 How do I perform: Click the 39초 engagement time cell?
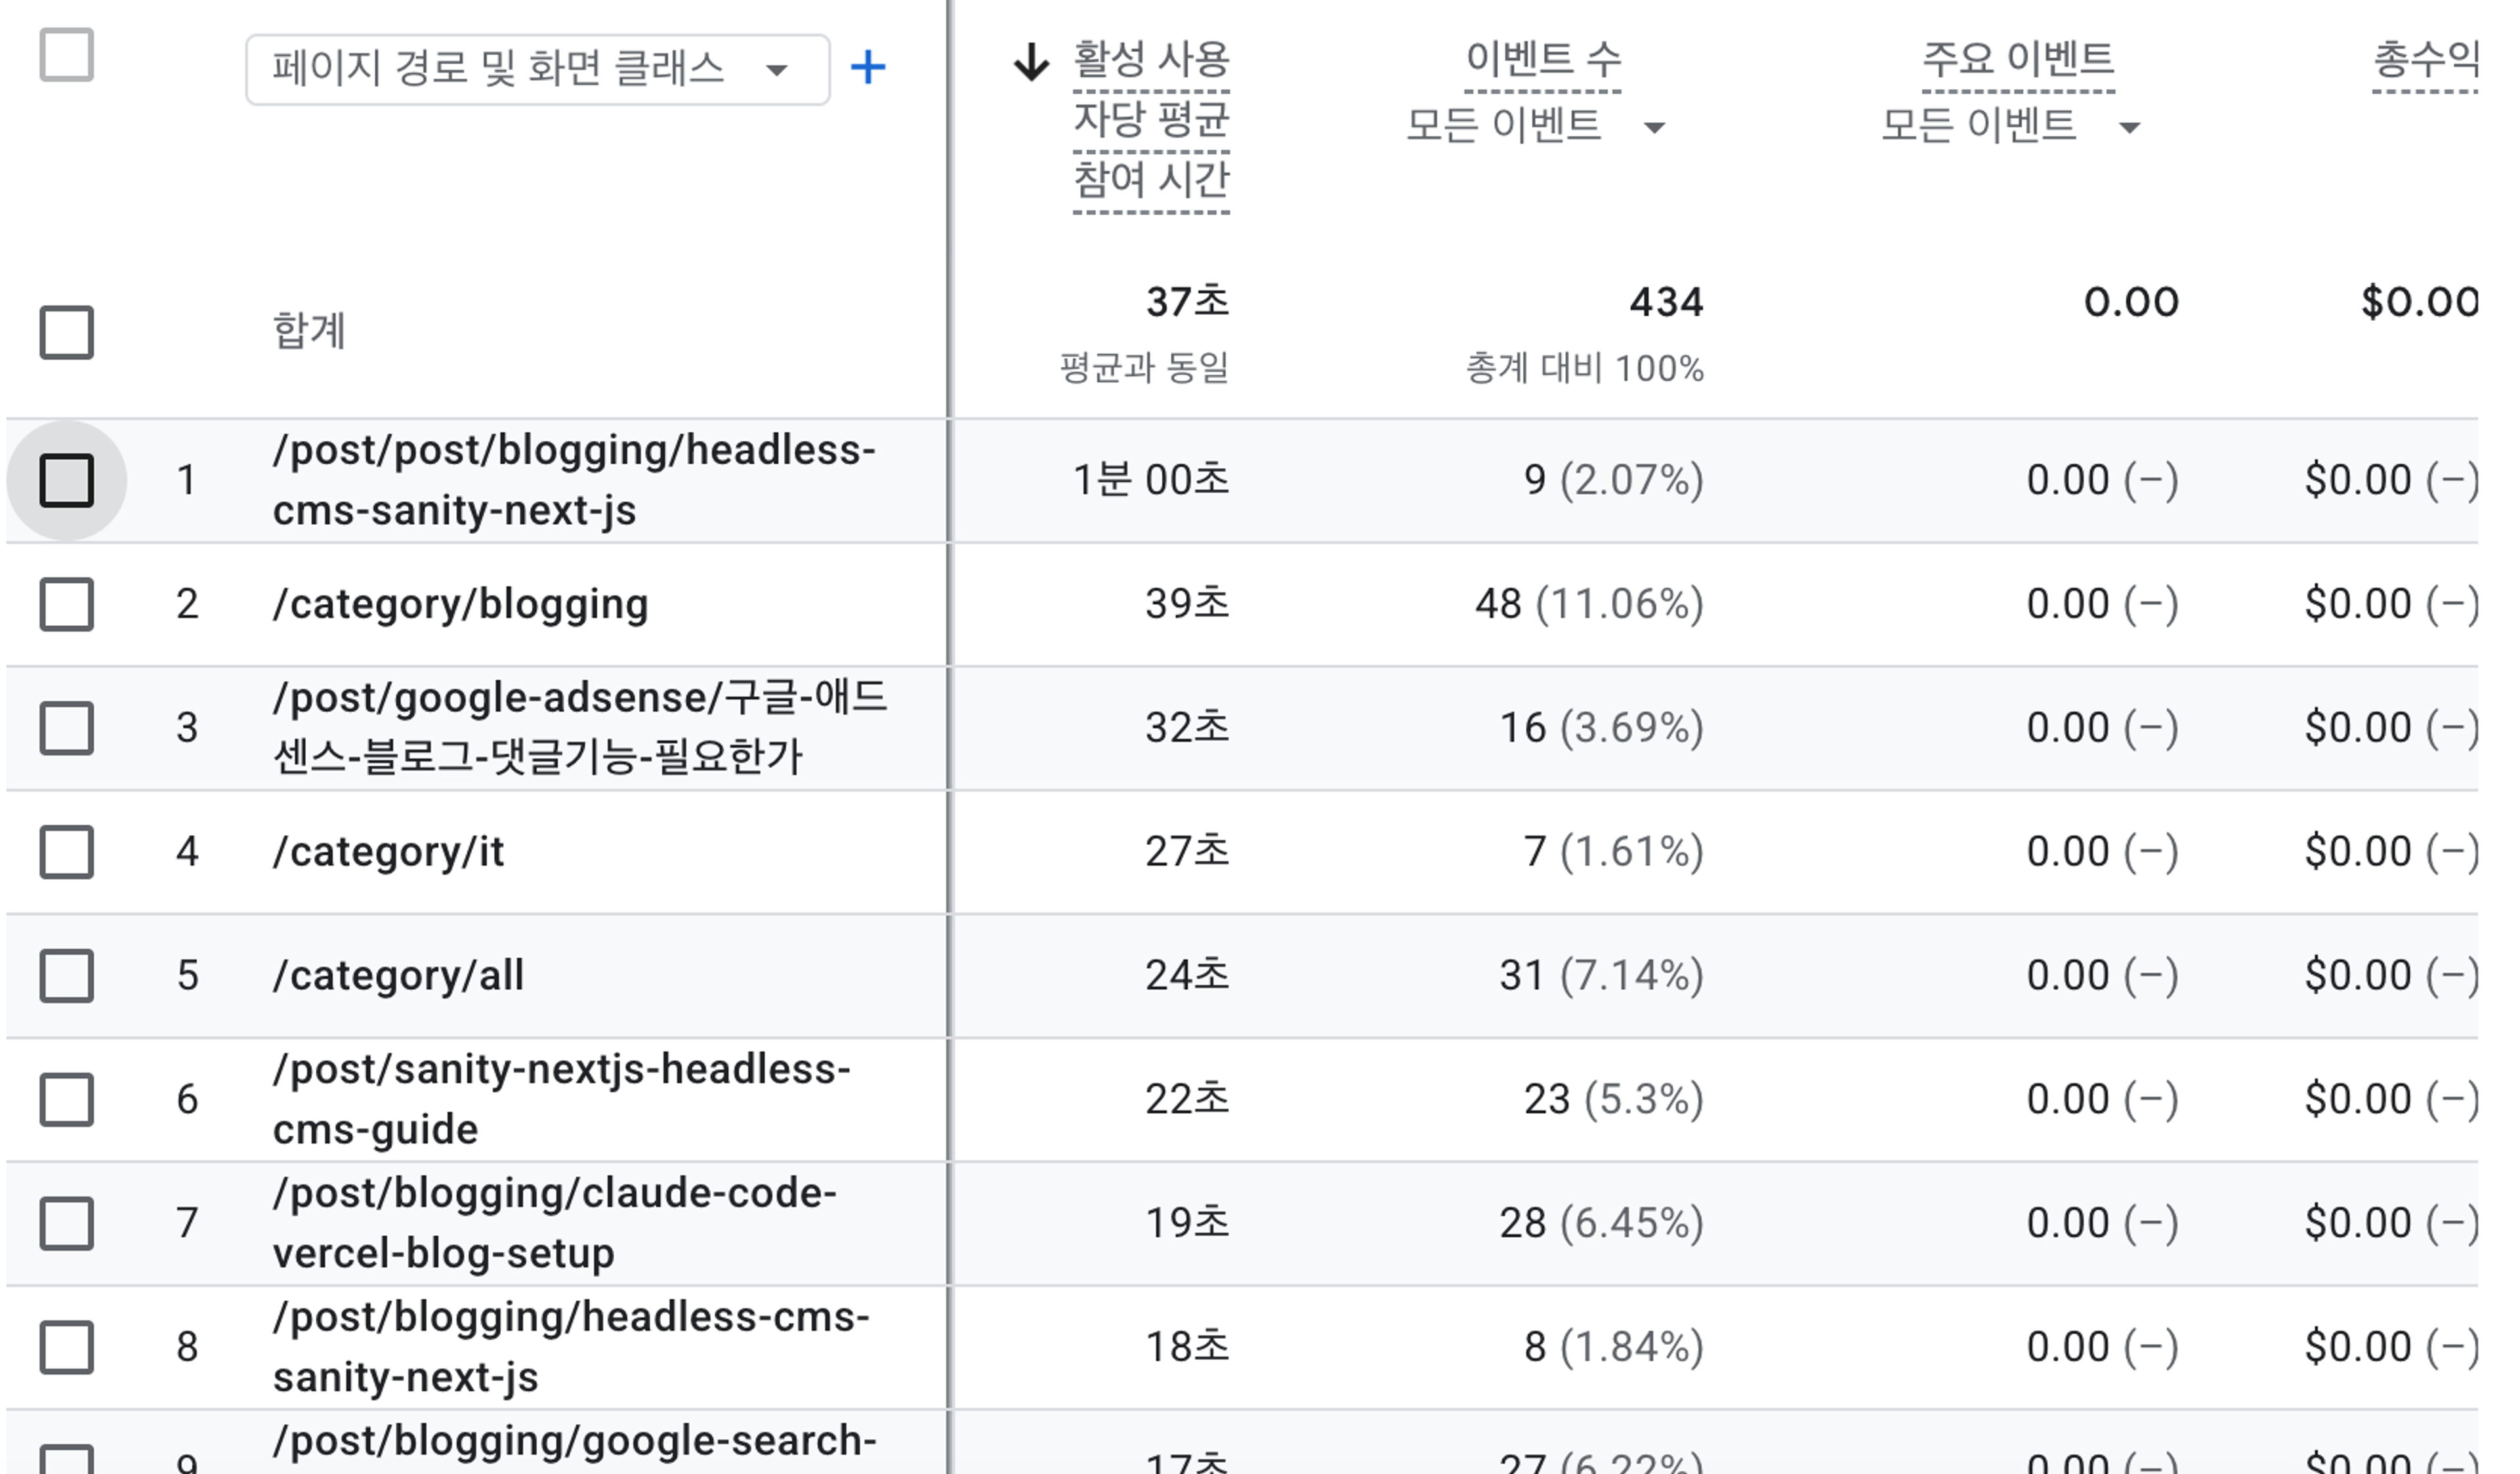coord(1187,605)
